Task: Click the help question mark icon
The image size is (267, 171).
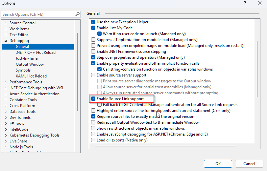Action: tap(245, 3)
